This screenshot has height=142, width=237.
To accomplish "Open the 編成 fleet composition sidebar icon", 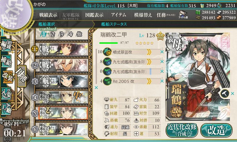I will [x=7, y=45].
